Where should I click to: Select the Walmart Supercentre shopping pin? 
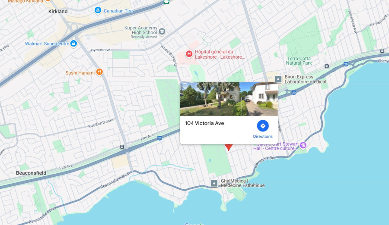[x=73, y=44]
